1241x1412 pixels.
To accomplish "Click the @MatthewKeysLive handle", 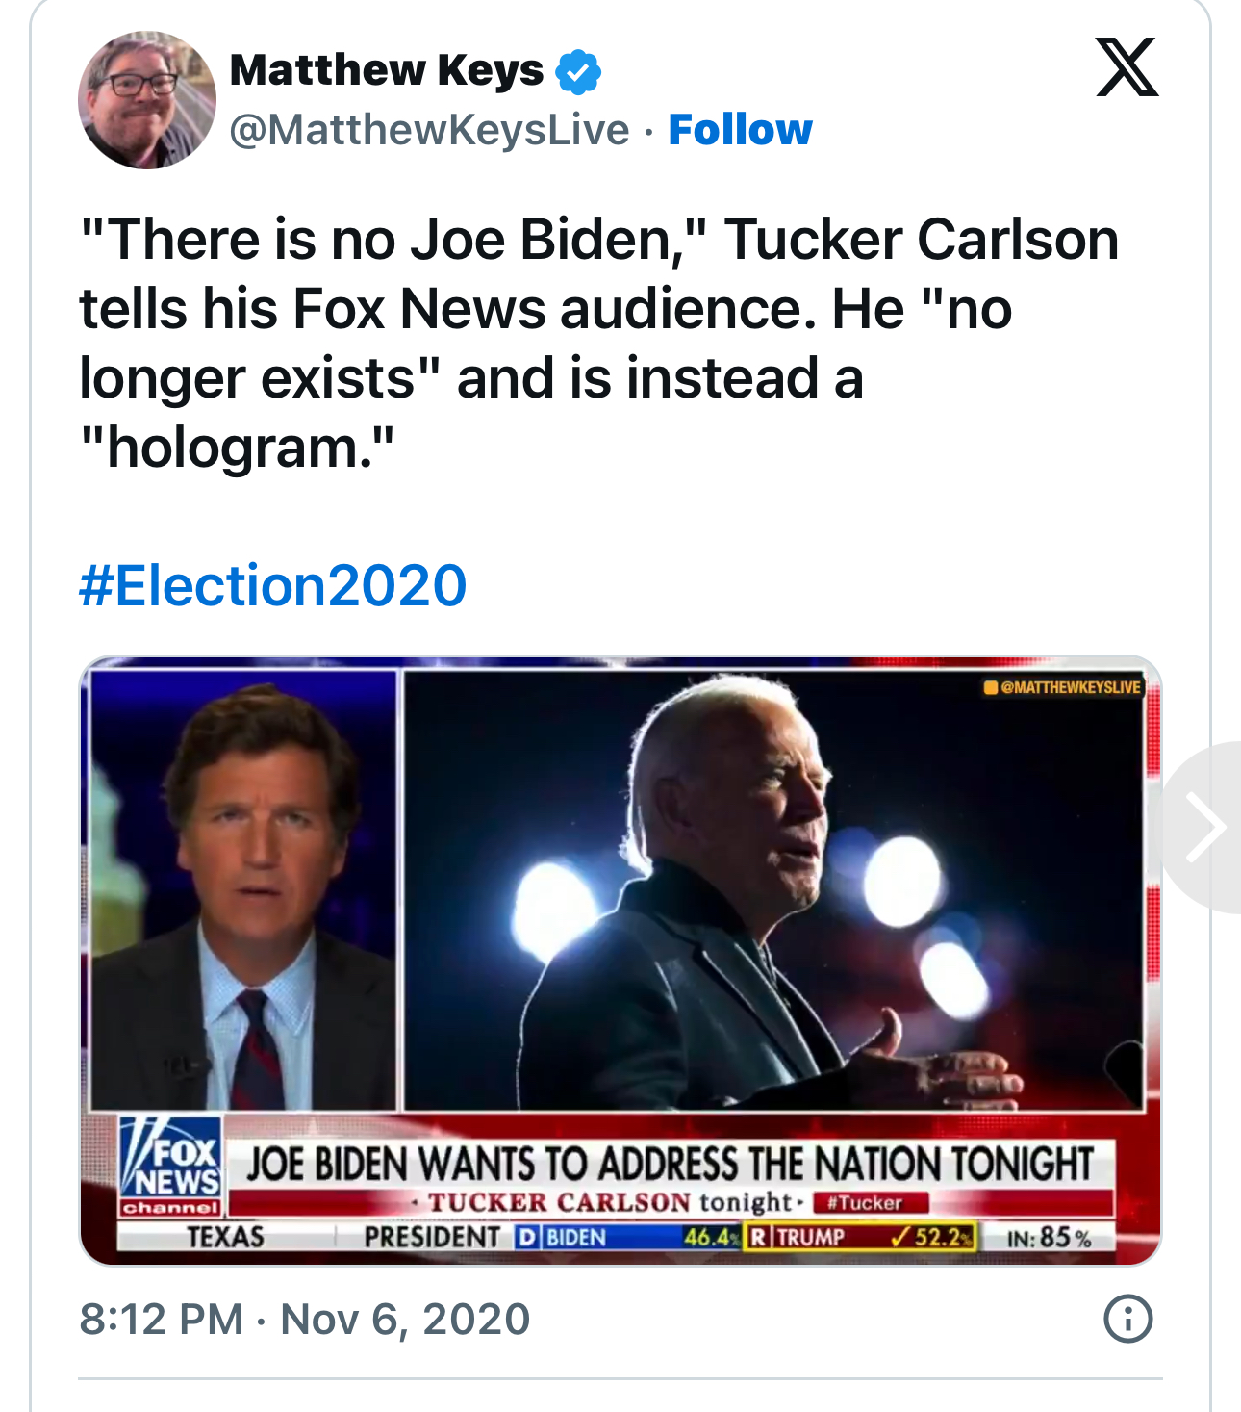I will tap(429, 130).
